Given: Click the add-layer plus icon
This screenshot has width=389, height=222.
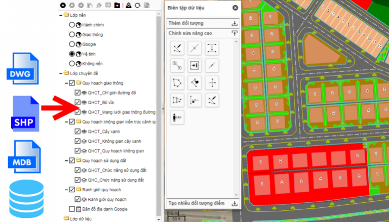Looking at the screenshot, I should click(63, 6).
